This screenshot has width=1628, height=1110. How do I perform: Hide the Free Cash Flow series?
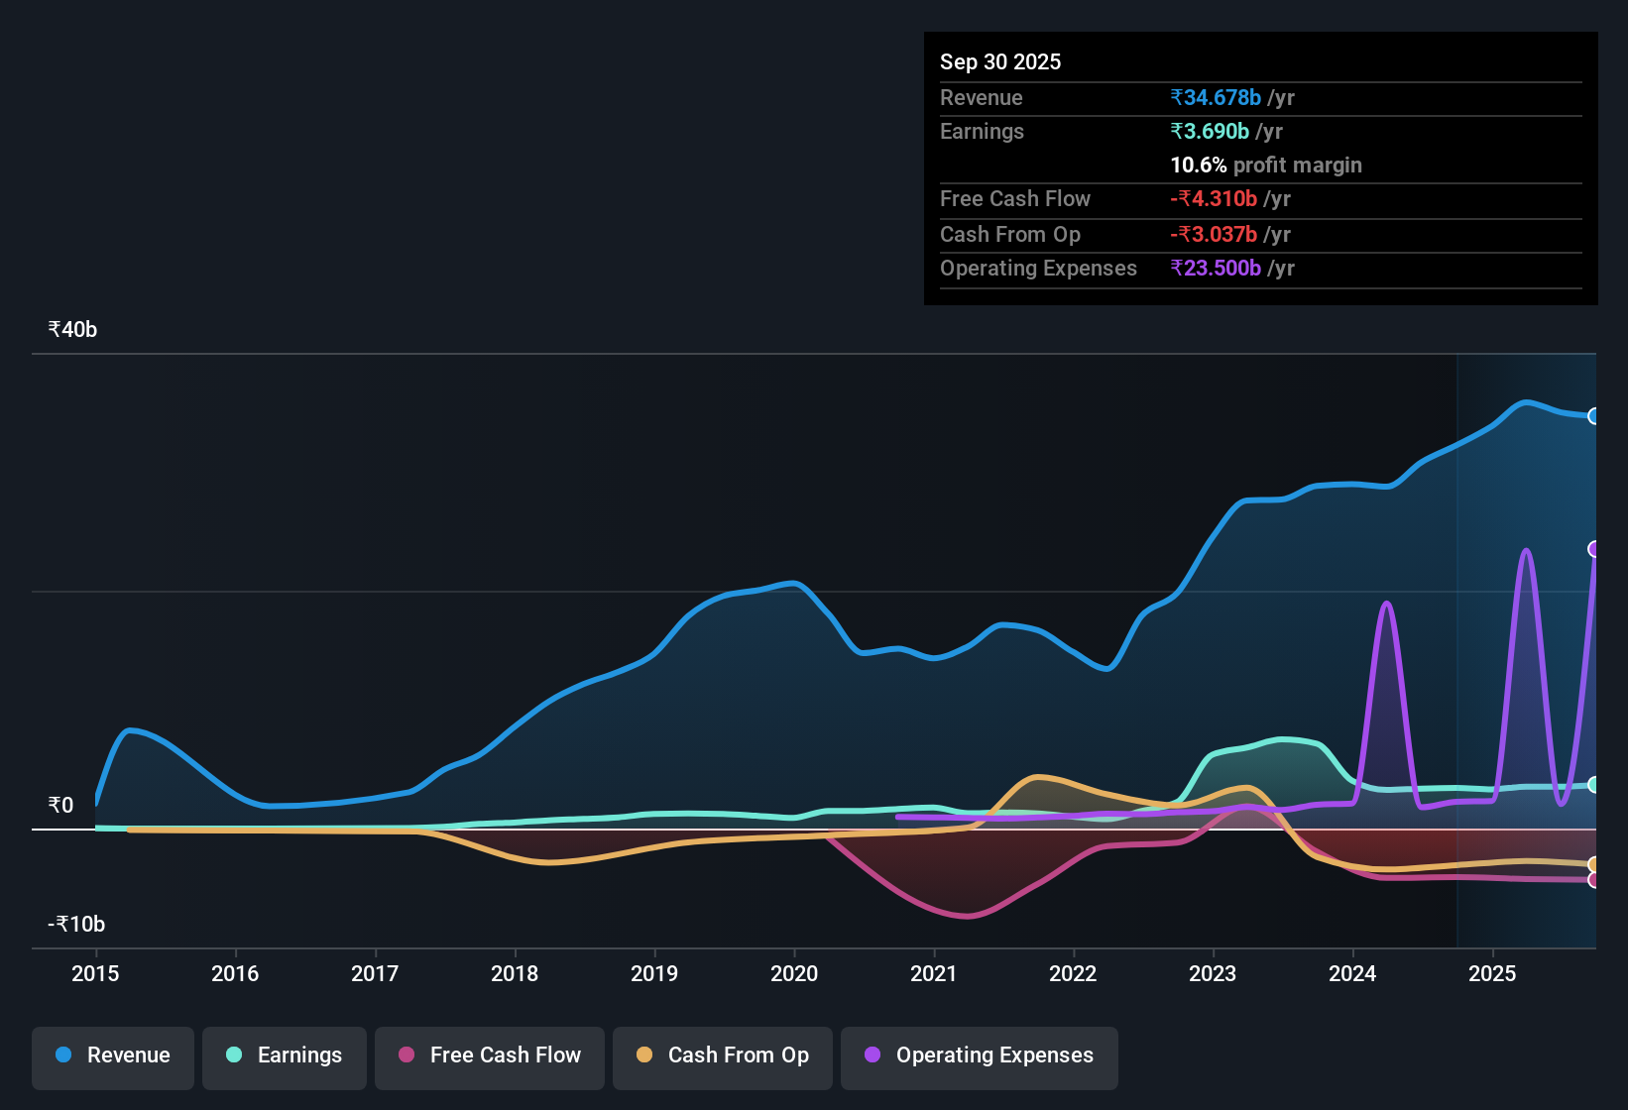click(x=489, y=1055)
